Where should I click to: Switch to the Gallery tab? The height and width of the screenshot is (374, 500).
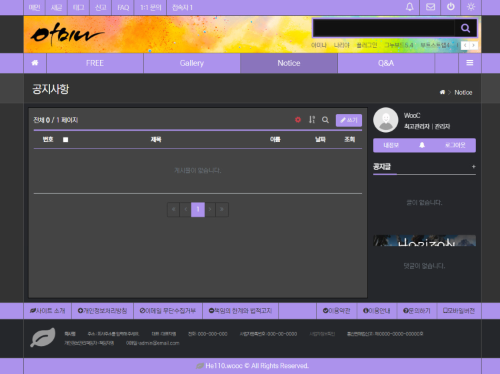[x=192, y=63]
